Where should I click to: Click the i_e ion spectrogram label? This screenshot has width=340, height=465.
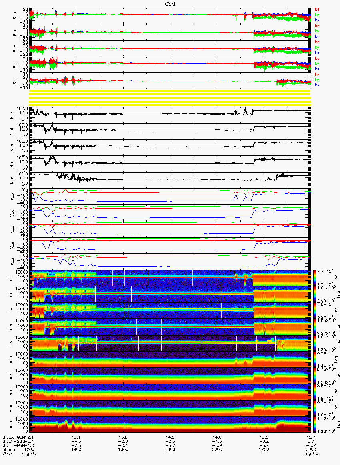coord(10,327)
